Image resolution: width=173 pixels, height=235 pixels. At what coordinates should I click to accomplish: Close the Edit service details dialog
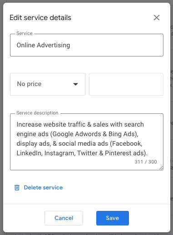(157, 17)
